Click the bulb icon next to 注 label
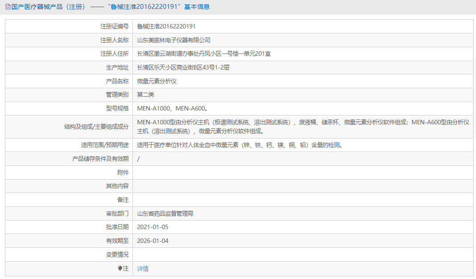The width and height of the screenshot is (476, 279). (x=120, y=268)
